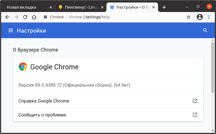Click the vertical scrollbar on the page
Image resolution: width=216 pixels, height=134 pixels.
[x=213, y=67]
